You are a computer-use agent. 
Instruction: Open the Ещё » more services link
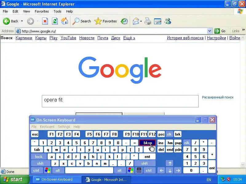click(129, 38)
